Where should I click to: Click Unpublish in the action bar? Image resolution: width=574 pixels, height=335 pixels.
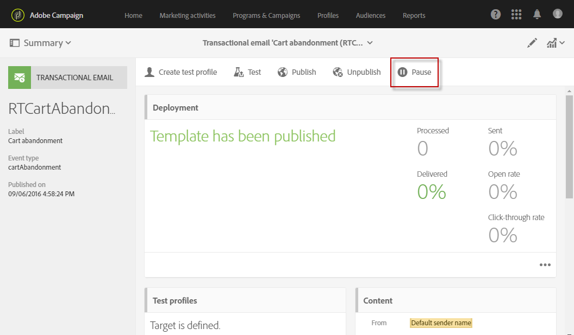point(357,72)
